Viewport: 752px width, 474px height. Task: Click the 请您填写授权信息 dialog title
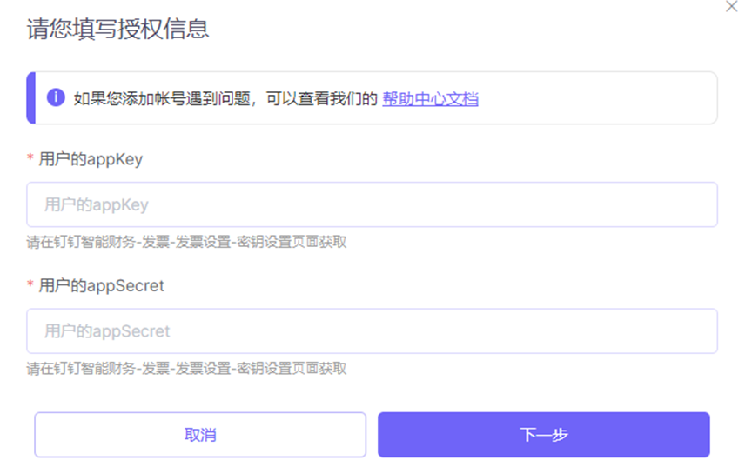[117, 30]
